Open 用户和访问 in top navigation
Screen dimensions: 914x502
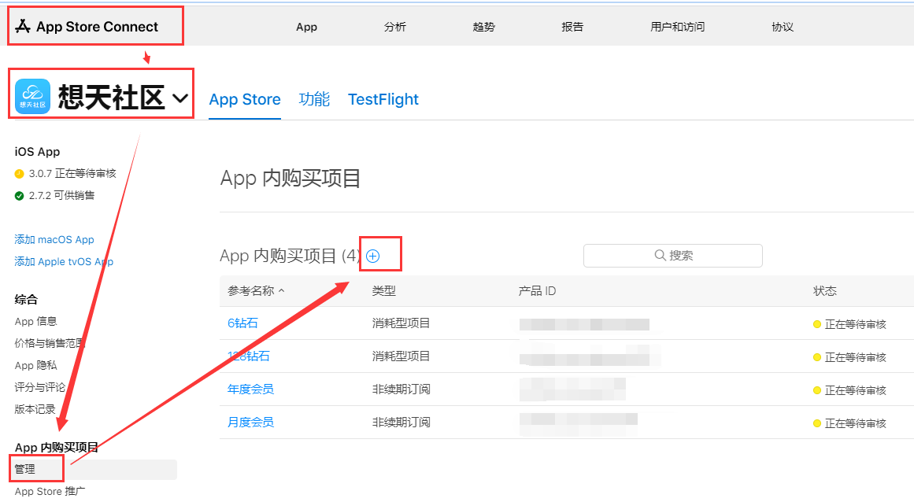677,27
